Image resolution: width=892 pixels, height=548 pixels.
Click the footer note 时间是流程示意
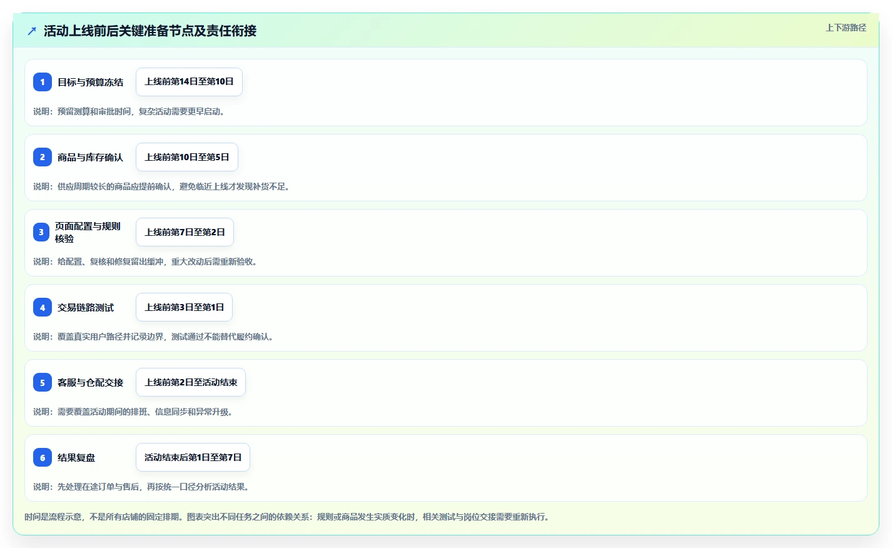(287, 517)
